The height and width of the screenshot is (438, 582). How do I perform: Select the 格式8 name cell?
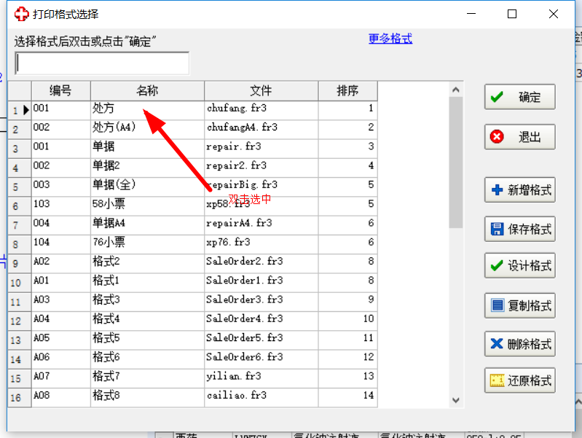point(147,397)
